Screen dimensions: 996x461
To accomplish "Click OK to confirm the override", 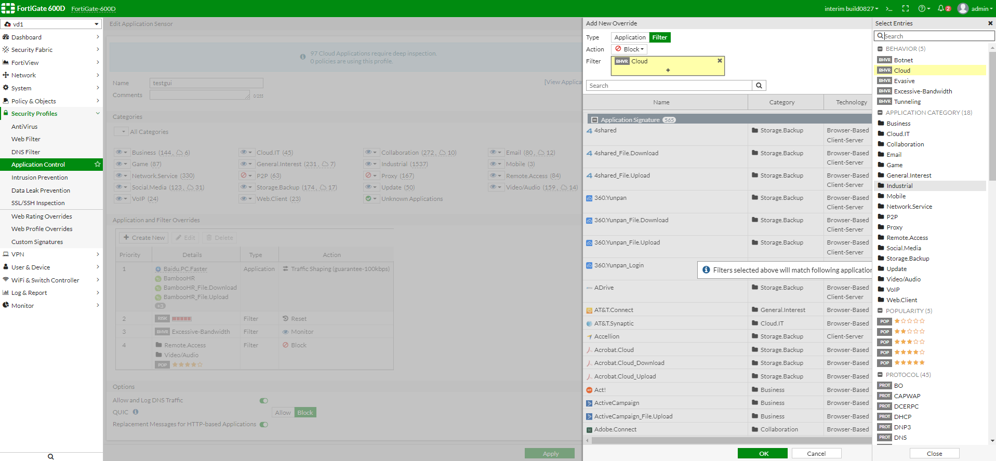I will pos(763,453).
